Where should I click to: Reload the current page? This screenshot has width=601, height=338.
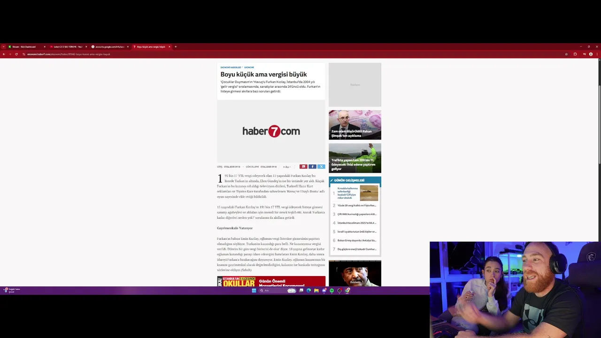[16, 54]
